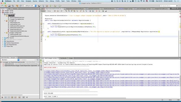Click the Clean and Build icon

[x=47, y=6]
